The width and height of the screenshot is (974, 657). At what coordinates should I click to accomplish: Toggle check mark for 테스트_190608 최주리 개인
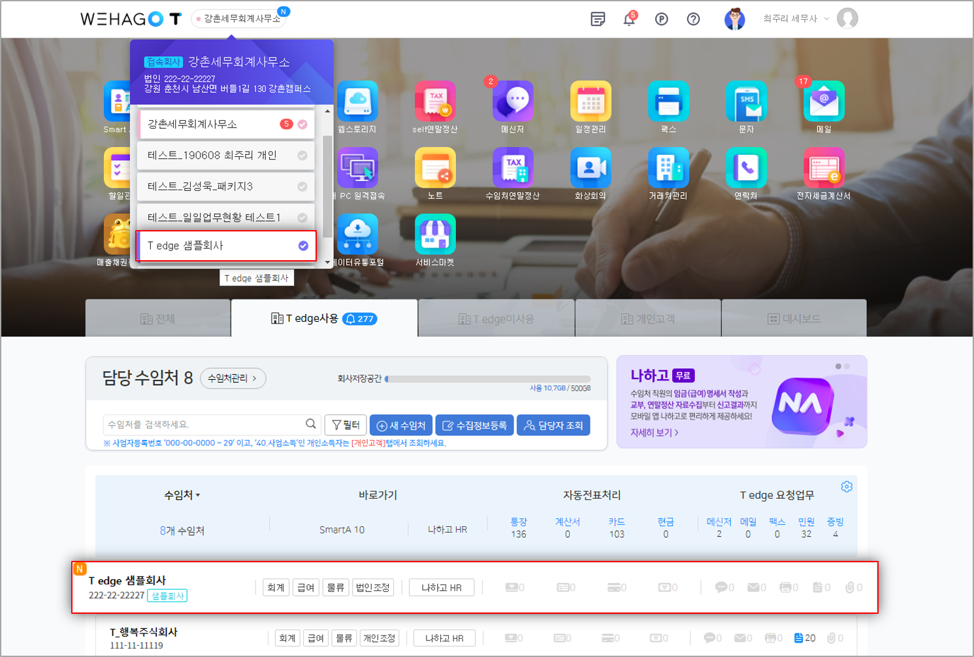pos(302,156)
